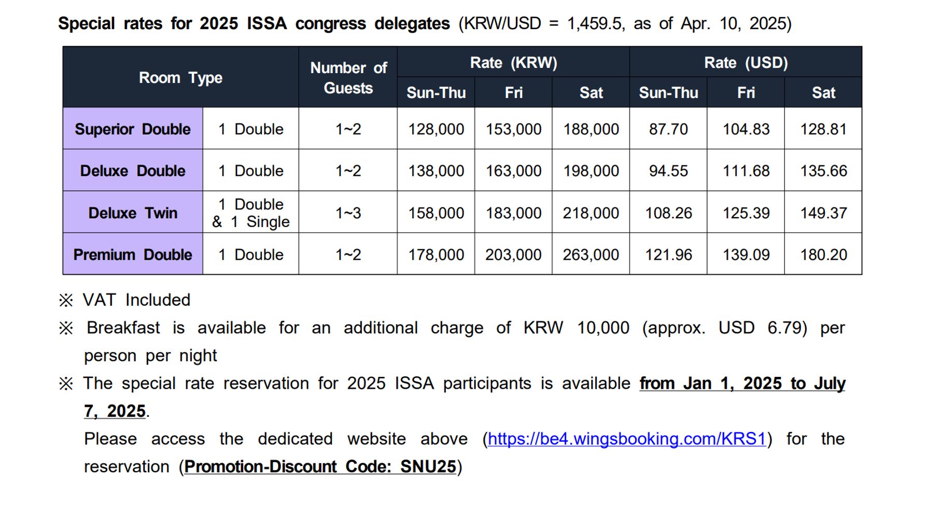This screenshot has width=927, height=507.
Task: Click the 'Special rates for 2025 ISSA' heading
Action: point(254,24)
